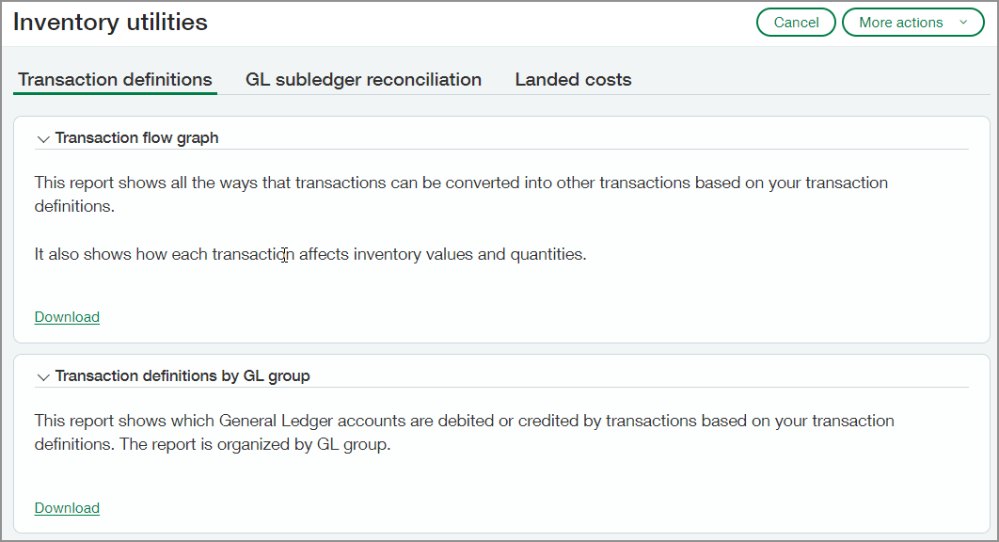Toggle visibility of the Transaction flow graph panel

[43, 138]
